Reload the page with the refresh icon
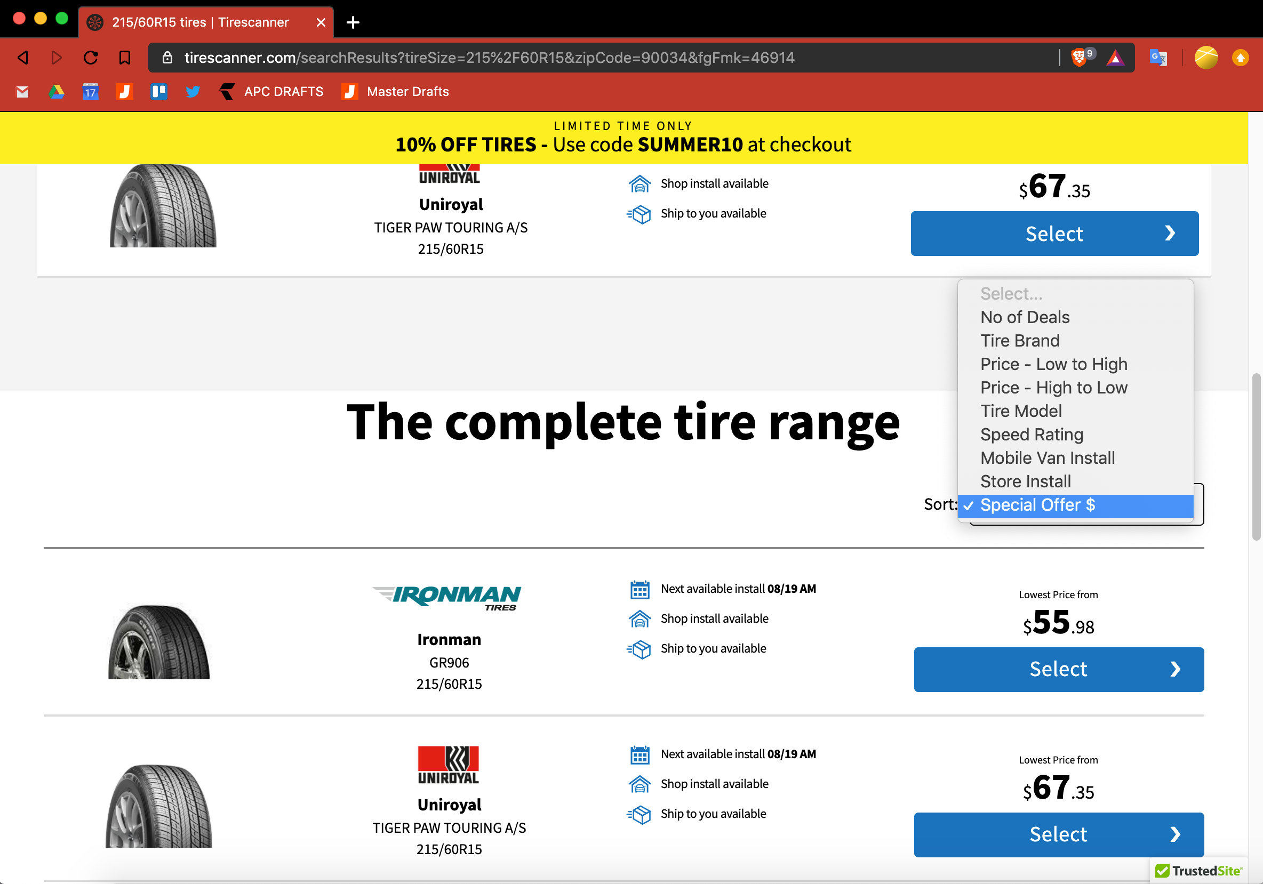 click(91, 57)
